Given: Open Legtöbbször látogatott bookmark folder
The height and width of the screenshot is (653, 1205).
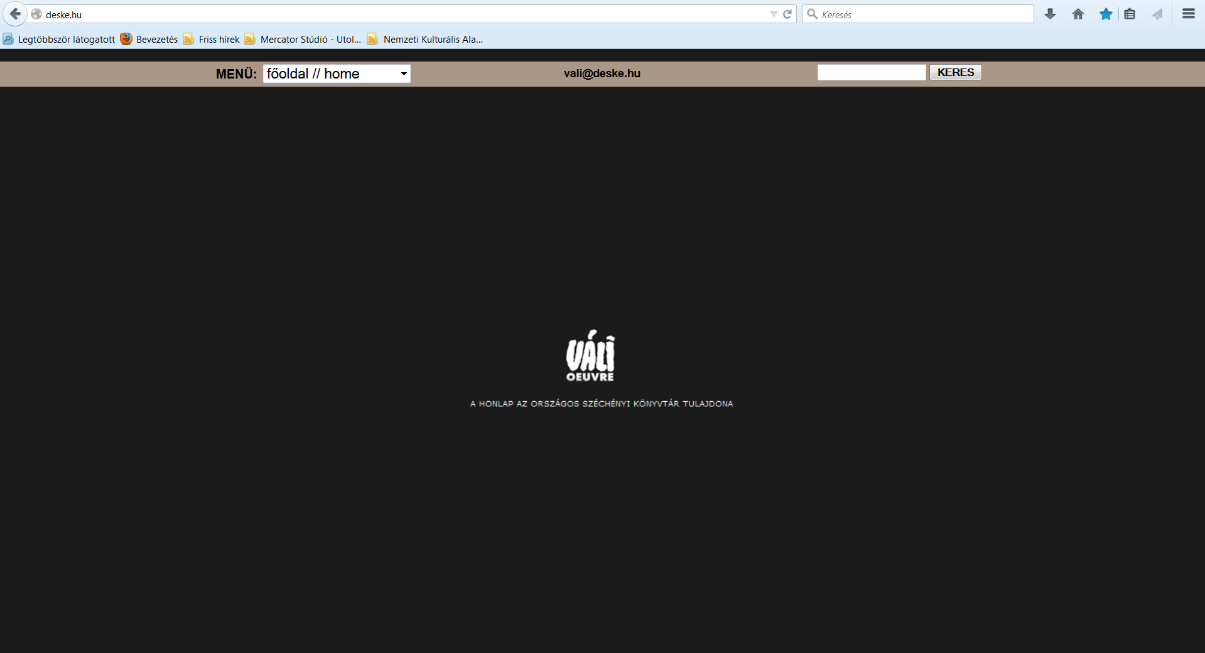Looking at the screenshot, I should click(x=59, y=39).
